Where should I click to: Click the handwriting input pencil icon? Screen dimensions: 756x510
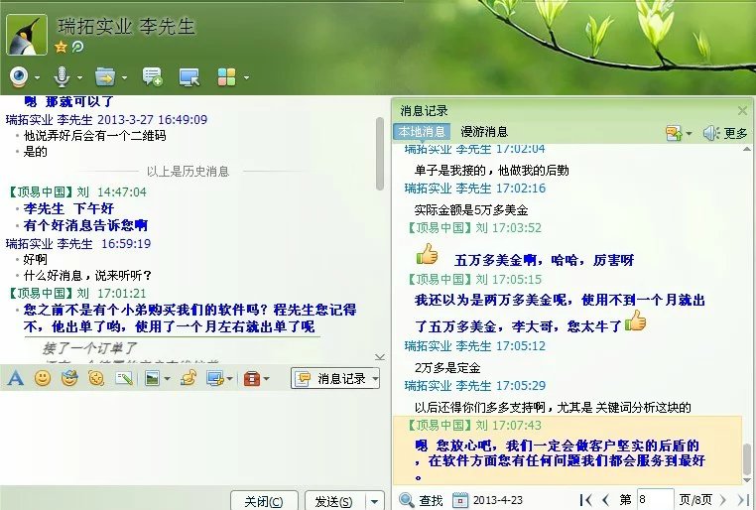(124, 378)
